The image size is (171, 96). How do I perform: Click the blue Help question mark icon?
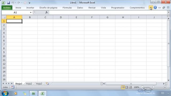click(155, 7)
